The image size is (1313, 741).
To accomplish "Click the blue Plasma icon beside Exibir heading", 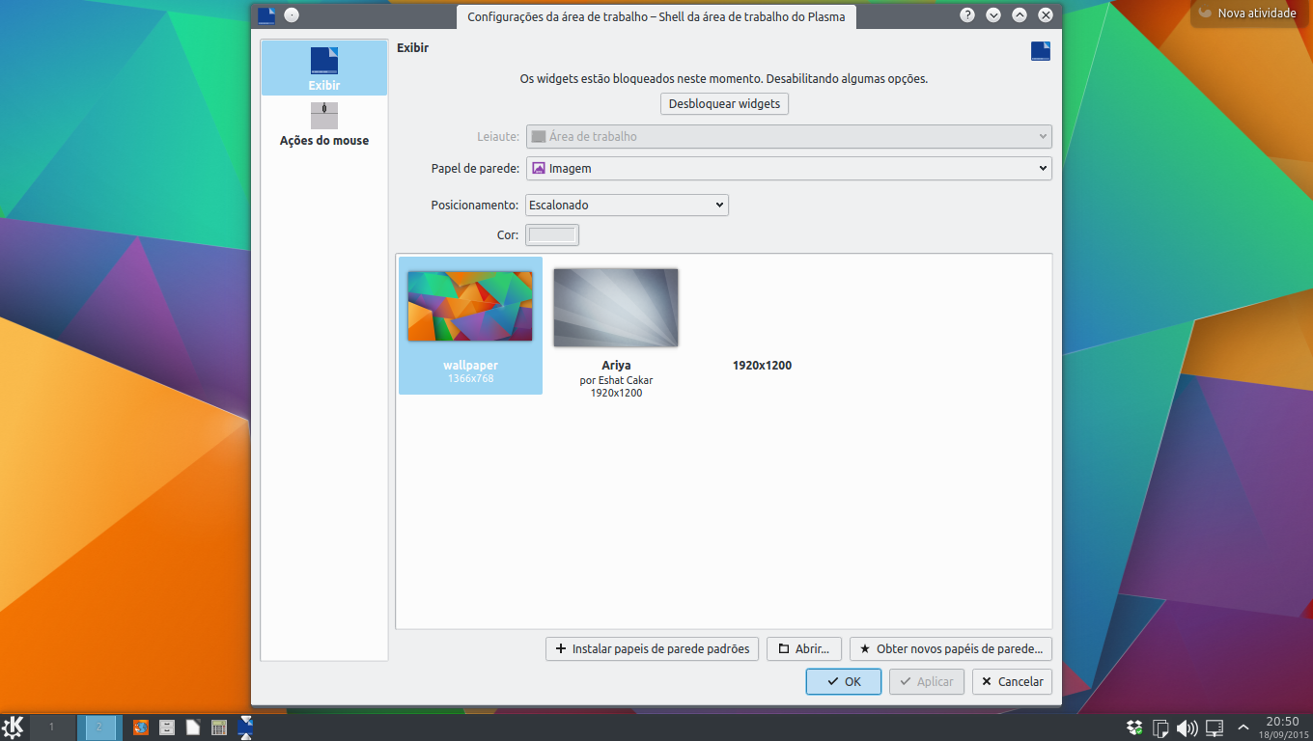I will point(1040,51).
